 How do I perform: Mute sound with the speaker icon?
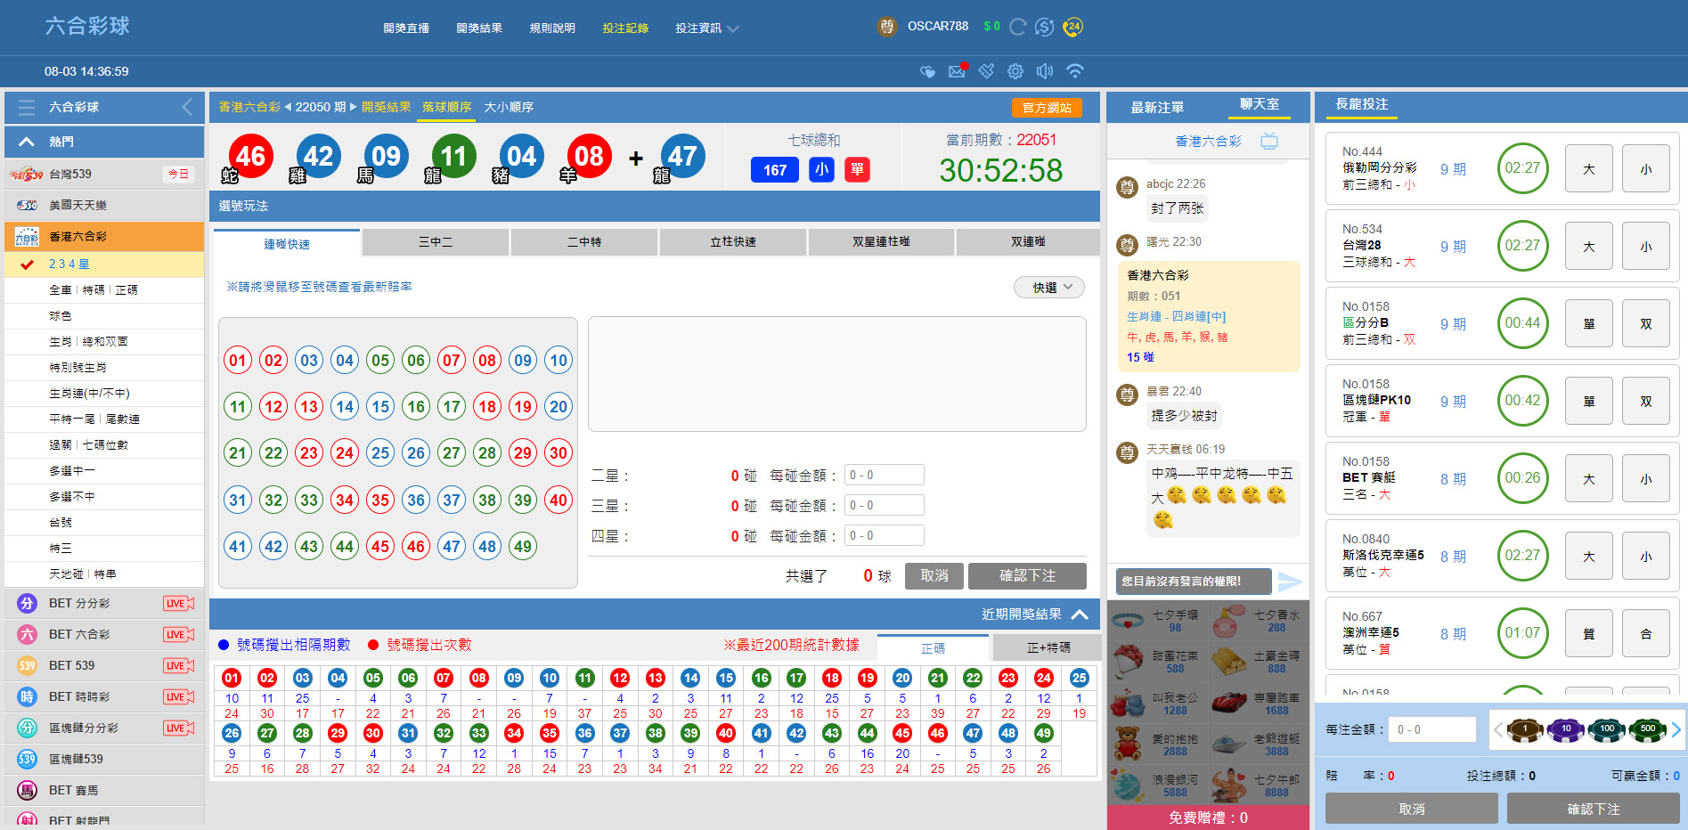pos(1045,71)
